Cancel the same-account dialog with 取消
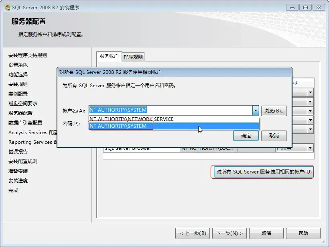 click(274, 136)
